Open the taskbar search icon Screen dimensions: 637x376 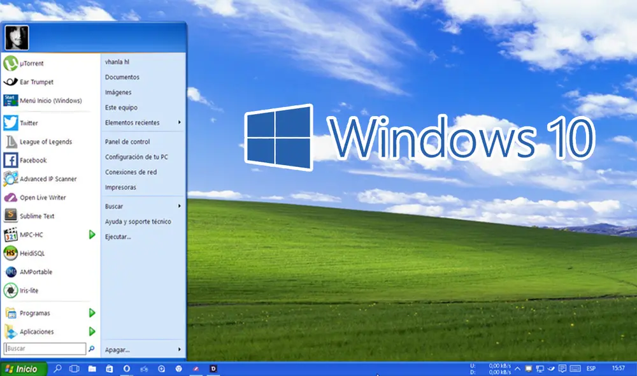pyautogui.click(x=59, y=368)
